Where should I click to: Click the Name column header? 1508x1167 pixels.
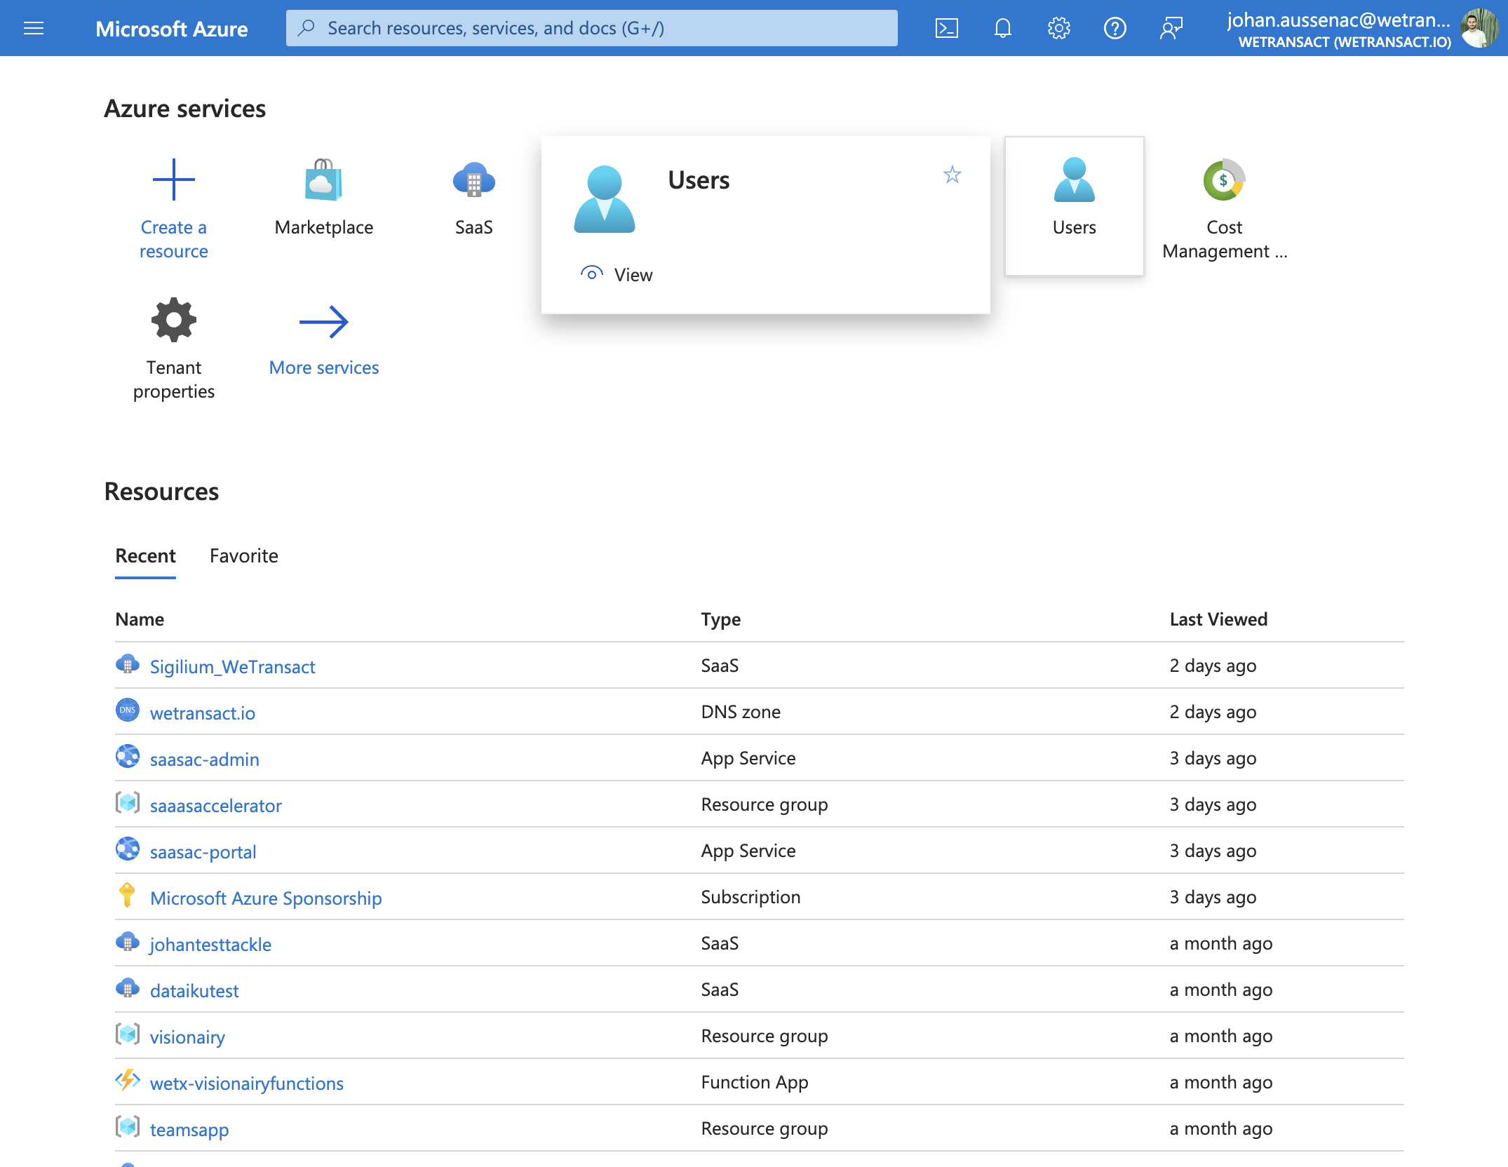(140, 619)
